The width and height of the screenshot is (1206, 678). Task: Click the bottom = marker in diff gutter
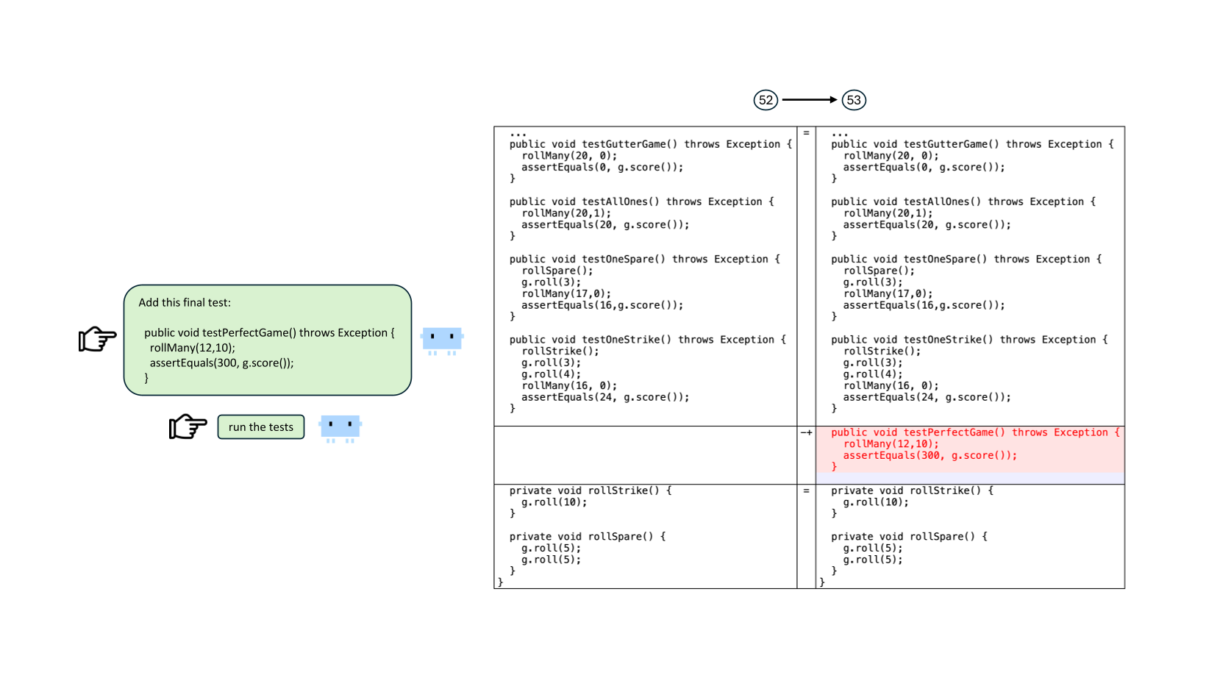806,490
